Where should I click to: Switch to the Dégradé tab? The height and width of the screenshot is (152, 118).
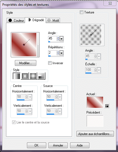(35, 20)
